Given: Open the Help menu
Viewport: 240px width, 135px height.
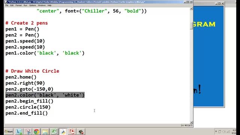Looking at the screenshot, I should pos(49,5).
